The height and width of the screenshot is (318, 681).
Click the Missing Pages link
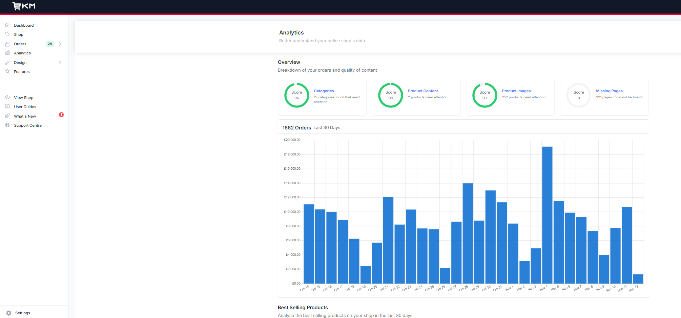pos(609,91)
